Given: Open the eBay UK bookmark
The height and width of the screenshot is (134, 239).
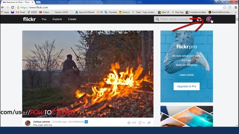Looking at the screenshot, I should click(164, 12).
